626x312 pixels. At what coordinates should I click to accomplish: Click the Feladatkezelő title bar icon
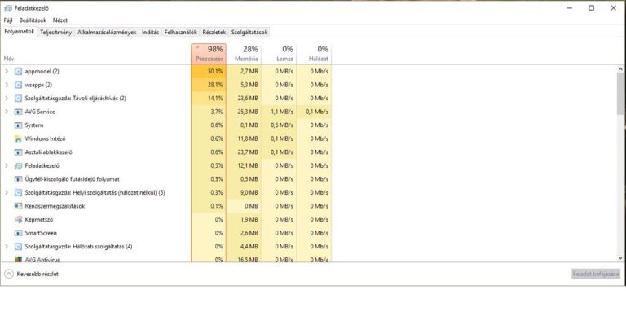[x=8, y=8]
